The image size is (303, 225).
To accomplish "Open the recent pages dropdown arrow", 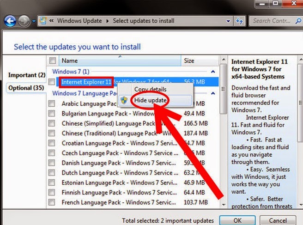I will point(34,21).
